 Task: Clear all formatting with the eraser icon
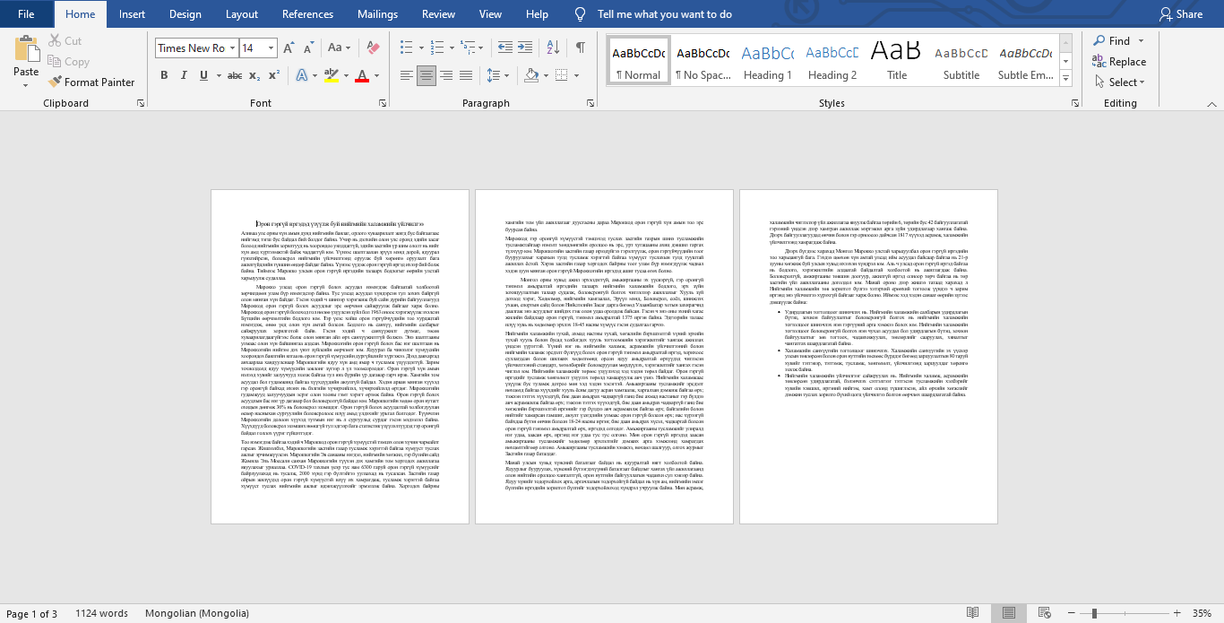tap(374, 48)
